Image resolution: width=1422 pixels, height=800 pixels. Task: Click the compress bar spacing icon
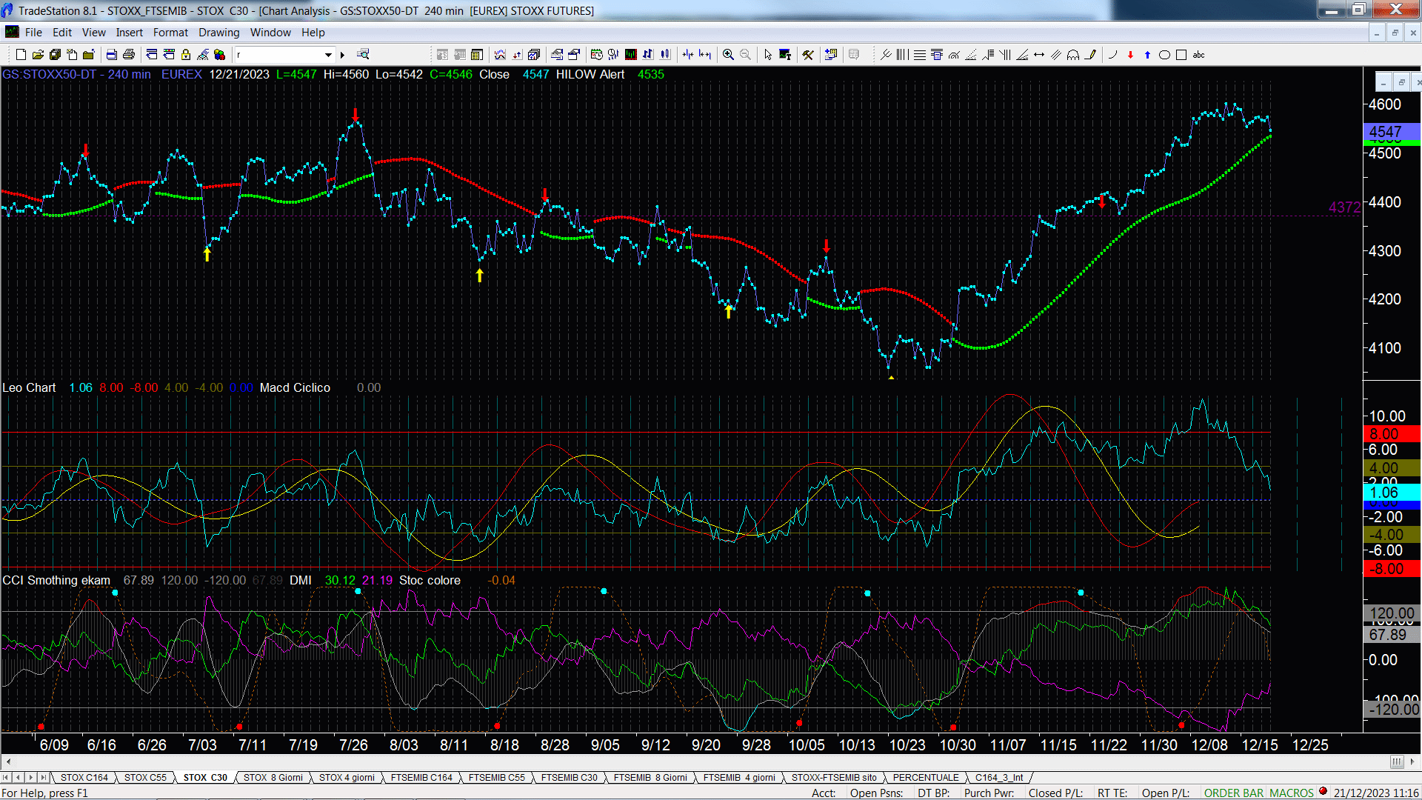point(688,55)
